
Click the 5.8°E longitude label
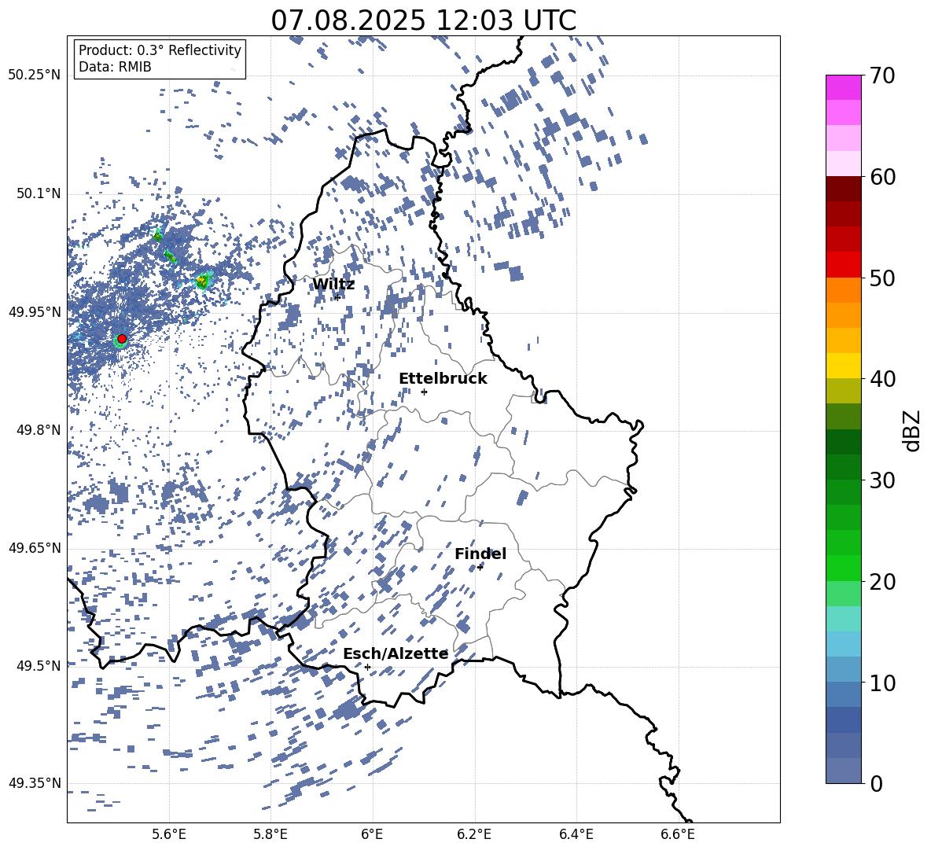coord(270,834)
